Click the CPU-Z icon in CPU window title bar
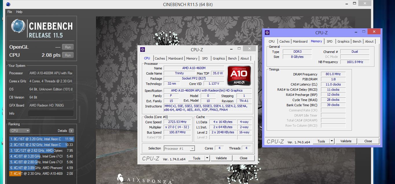The width and height of the screenshot is (395, 184). click(x=142, y=49)
